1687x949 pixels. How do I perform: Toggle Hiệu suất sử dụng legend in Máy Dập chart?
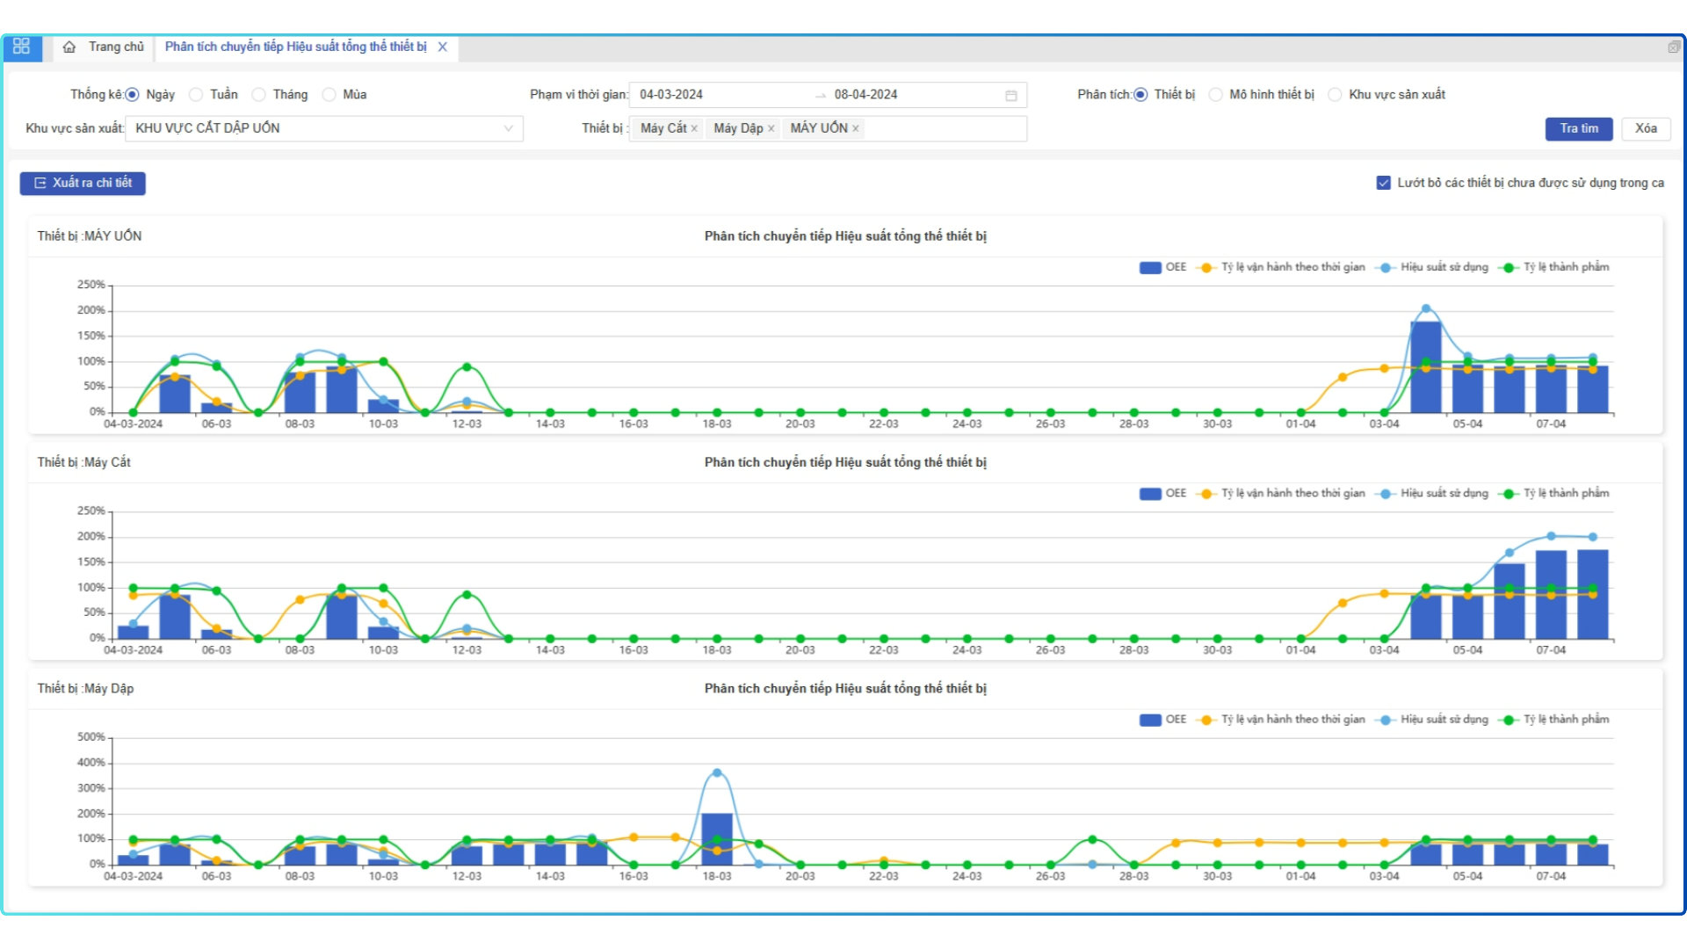point(1433,720)
